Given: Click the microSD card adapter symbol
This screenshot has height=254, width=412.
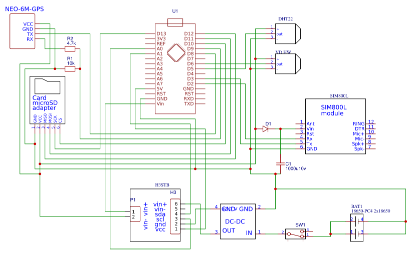Looking at the screenshot, I should tap(47, 100).
